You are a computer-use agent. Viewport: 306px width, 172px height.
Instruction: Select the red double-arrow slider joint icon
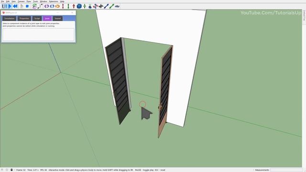tap(63, 6)
